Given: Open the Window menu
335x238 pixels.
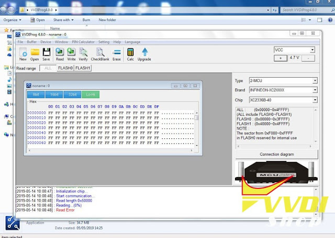Looking at the screenshot, I should click(x=61, y=42).
